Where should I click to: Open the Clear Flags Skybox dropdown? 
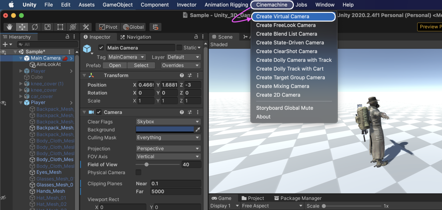tap(168, 121)
